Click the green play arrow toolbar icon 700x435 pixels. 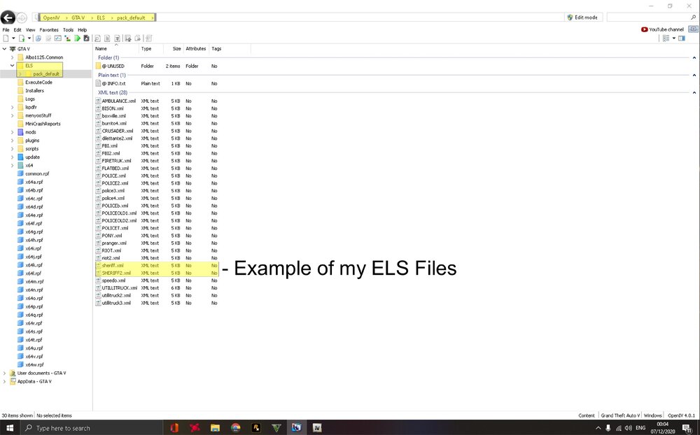(77, 38)
